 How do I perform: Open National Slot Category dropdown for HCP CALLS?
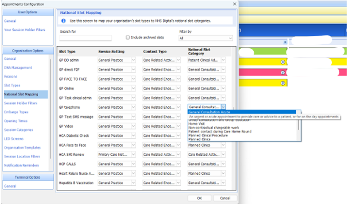pyautogui.click(x=223, y=164)
